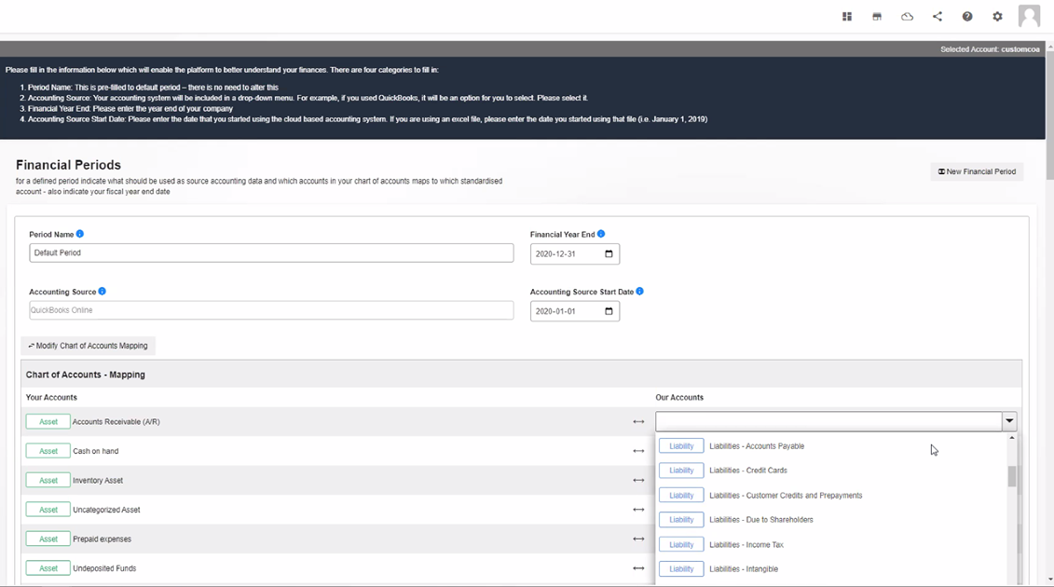1054x587 pixels.
Task: Open help via question mark icon
Action: coord(967,17)
